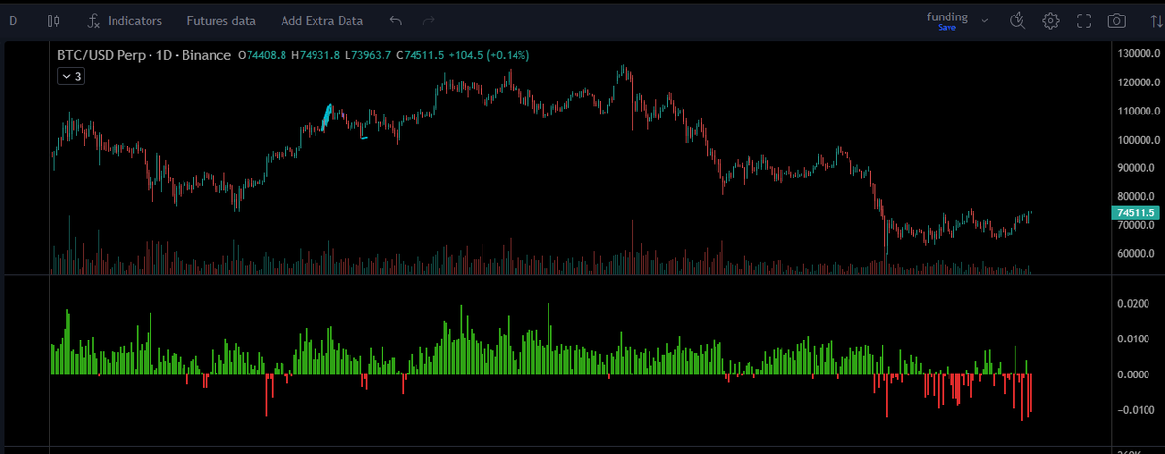
Task: Click the 0.0200 funding axis label
Action: tap(1135, 304)
